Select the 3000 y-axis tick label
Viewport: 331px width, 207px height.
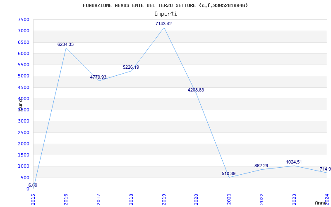pos(24,121)
